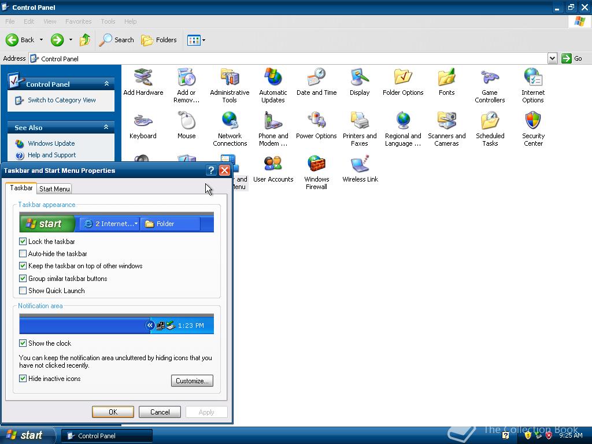The height and width of the screenshot is (444, 592).
Task: Uncheck Lock the taskbar
Action: pos(23,241)
